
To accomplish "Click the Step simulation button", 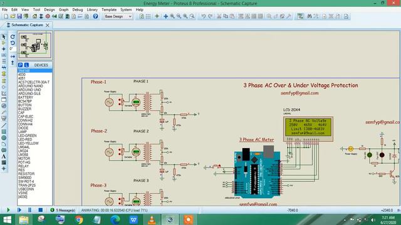I will [x=19, y=210].
